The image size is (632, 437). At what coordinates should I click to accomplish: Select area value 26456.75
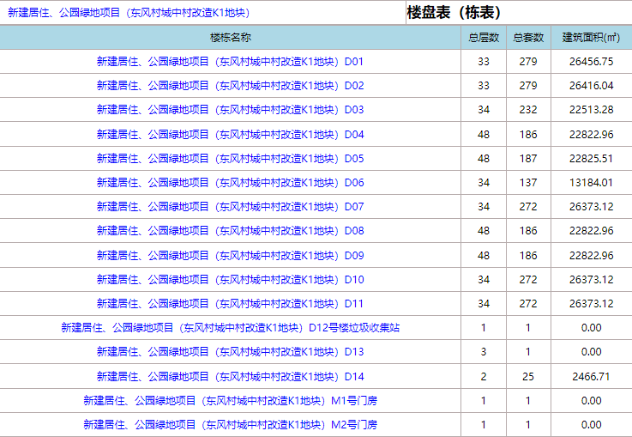pyautogui.click(x=592, y=62)
